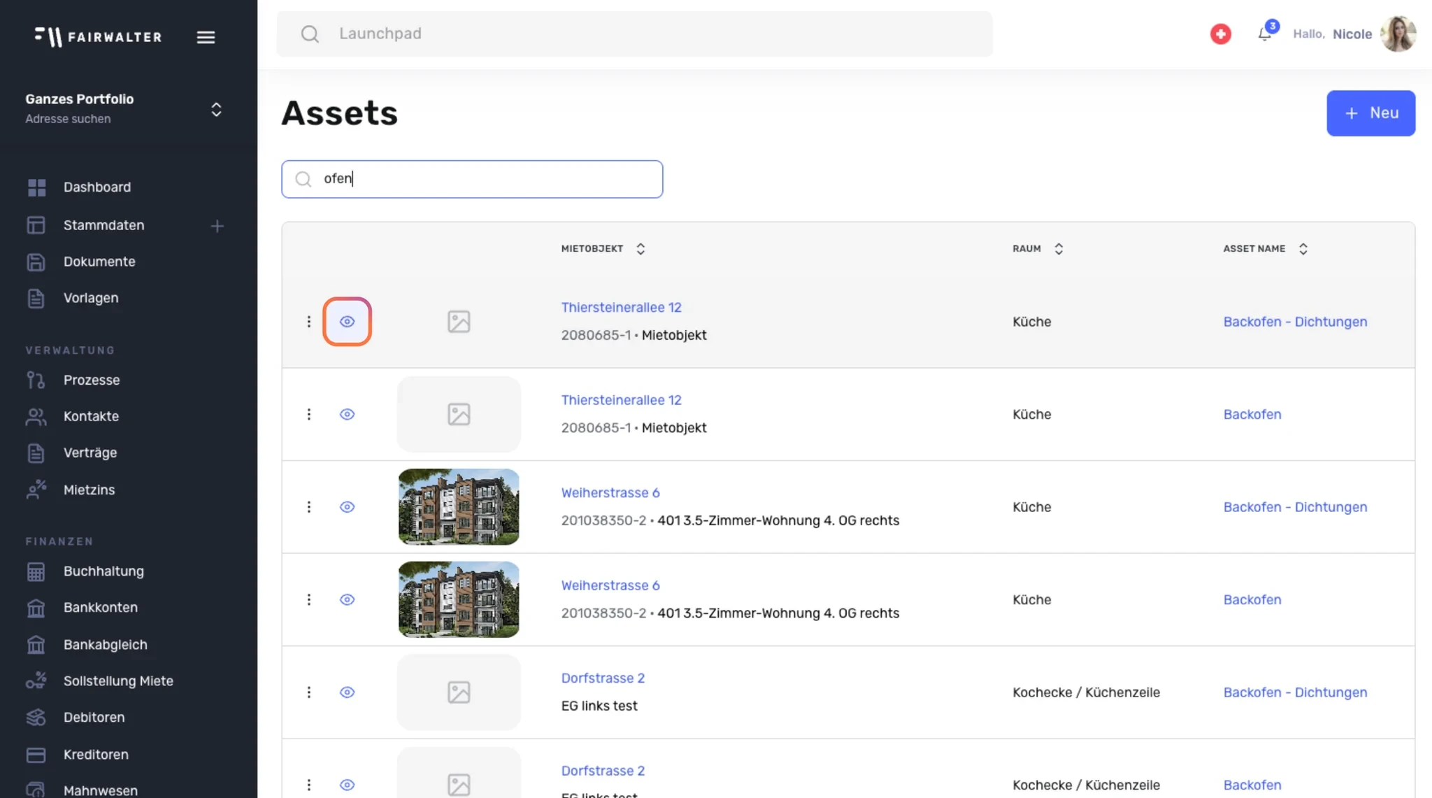Open Vorlagen in the sidebar

click(91, 298)
